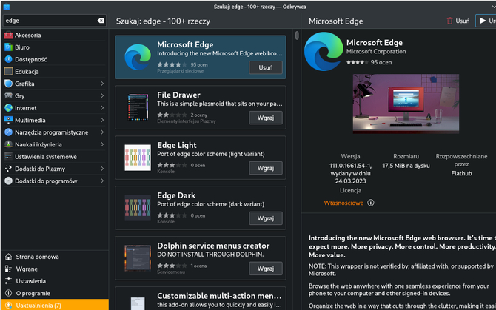The height and width of the screenshot is (310, 496).
Task: Open Uaktualnienia (7) updates page
Action: tap(54, 306)
